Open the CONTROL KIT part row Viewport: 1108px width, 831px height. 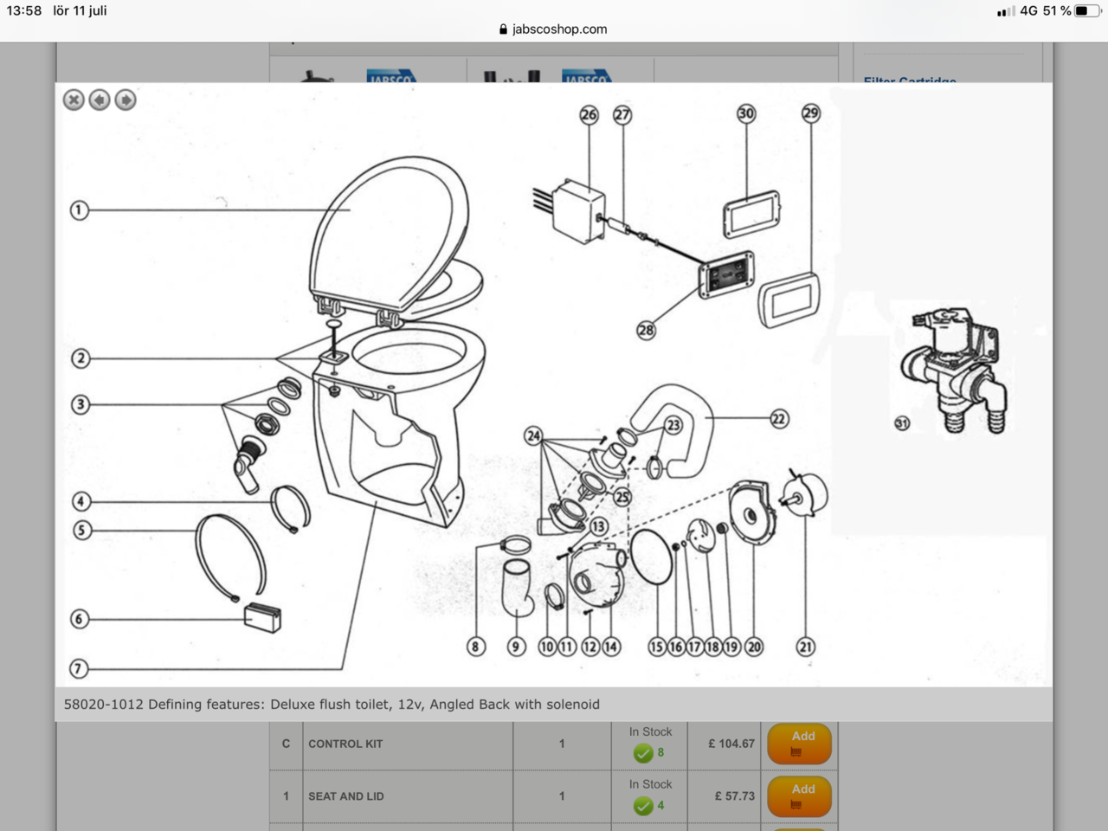pos(345,744)
